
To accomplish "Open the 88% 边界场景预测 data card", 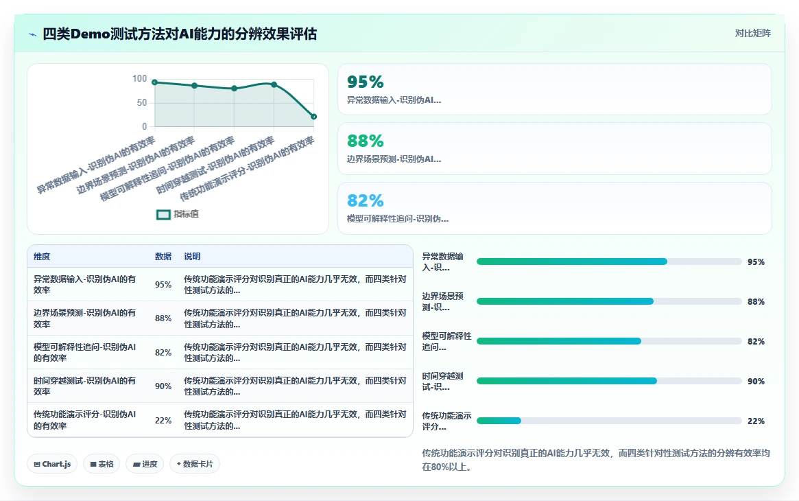I will 554,148.
